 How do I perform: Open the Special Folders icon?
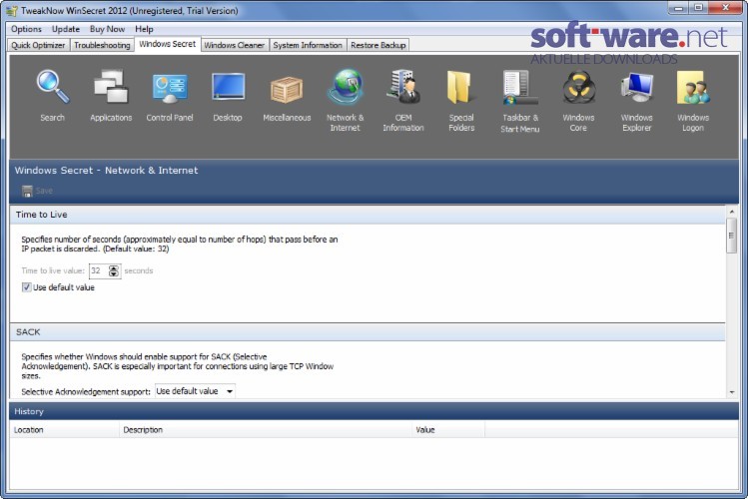pos(461,87)
